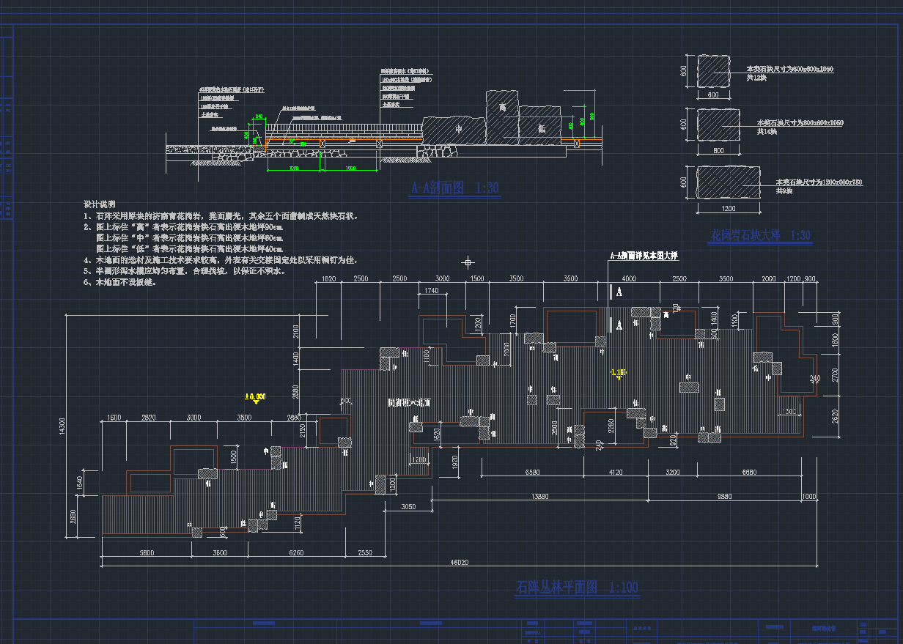Click the upper section cut marker A
Image resolution: width=903 pixels, height=644 pixels.
(619, 292)
